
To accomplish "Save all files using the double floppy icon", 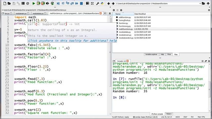I will coord(19,3).
